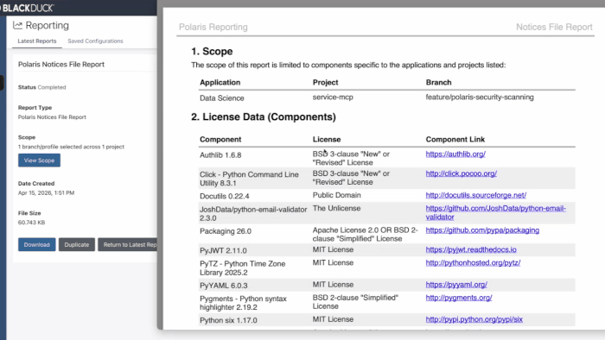
Task: Click the Black Duck logo
Action: pyautogui.click(x=27, y=8)
